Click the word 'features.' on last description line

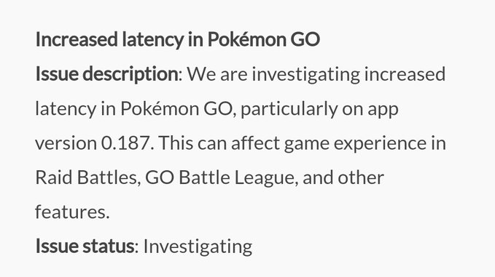[x=72, y=212]
